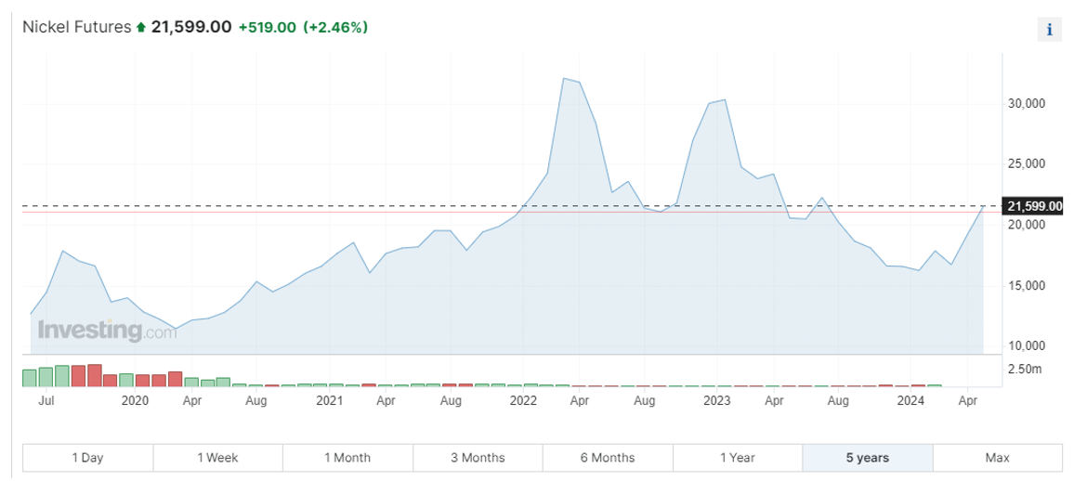Select the 6 Months time range

click(x=608, y=457)
